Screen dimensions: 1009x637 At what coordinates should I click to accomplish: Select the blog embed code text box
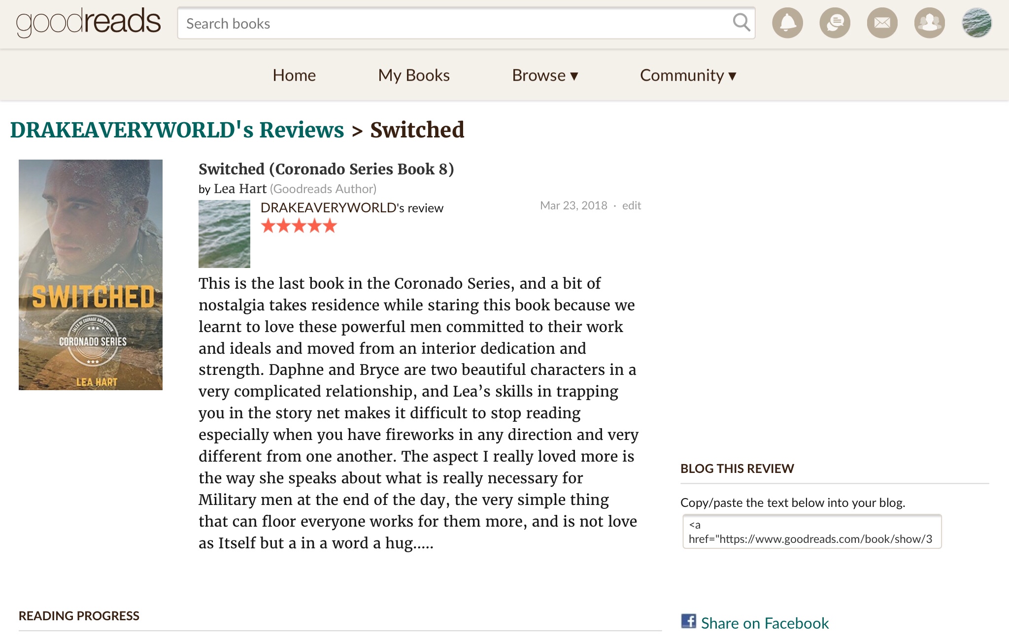tap(811, 532)
